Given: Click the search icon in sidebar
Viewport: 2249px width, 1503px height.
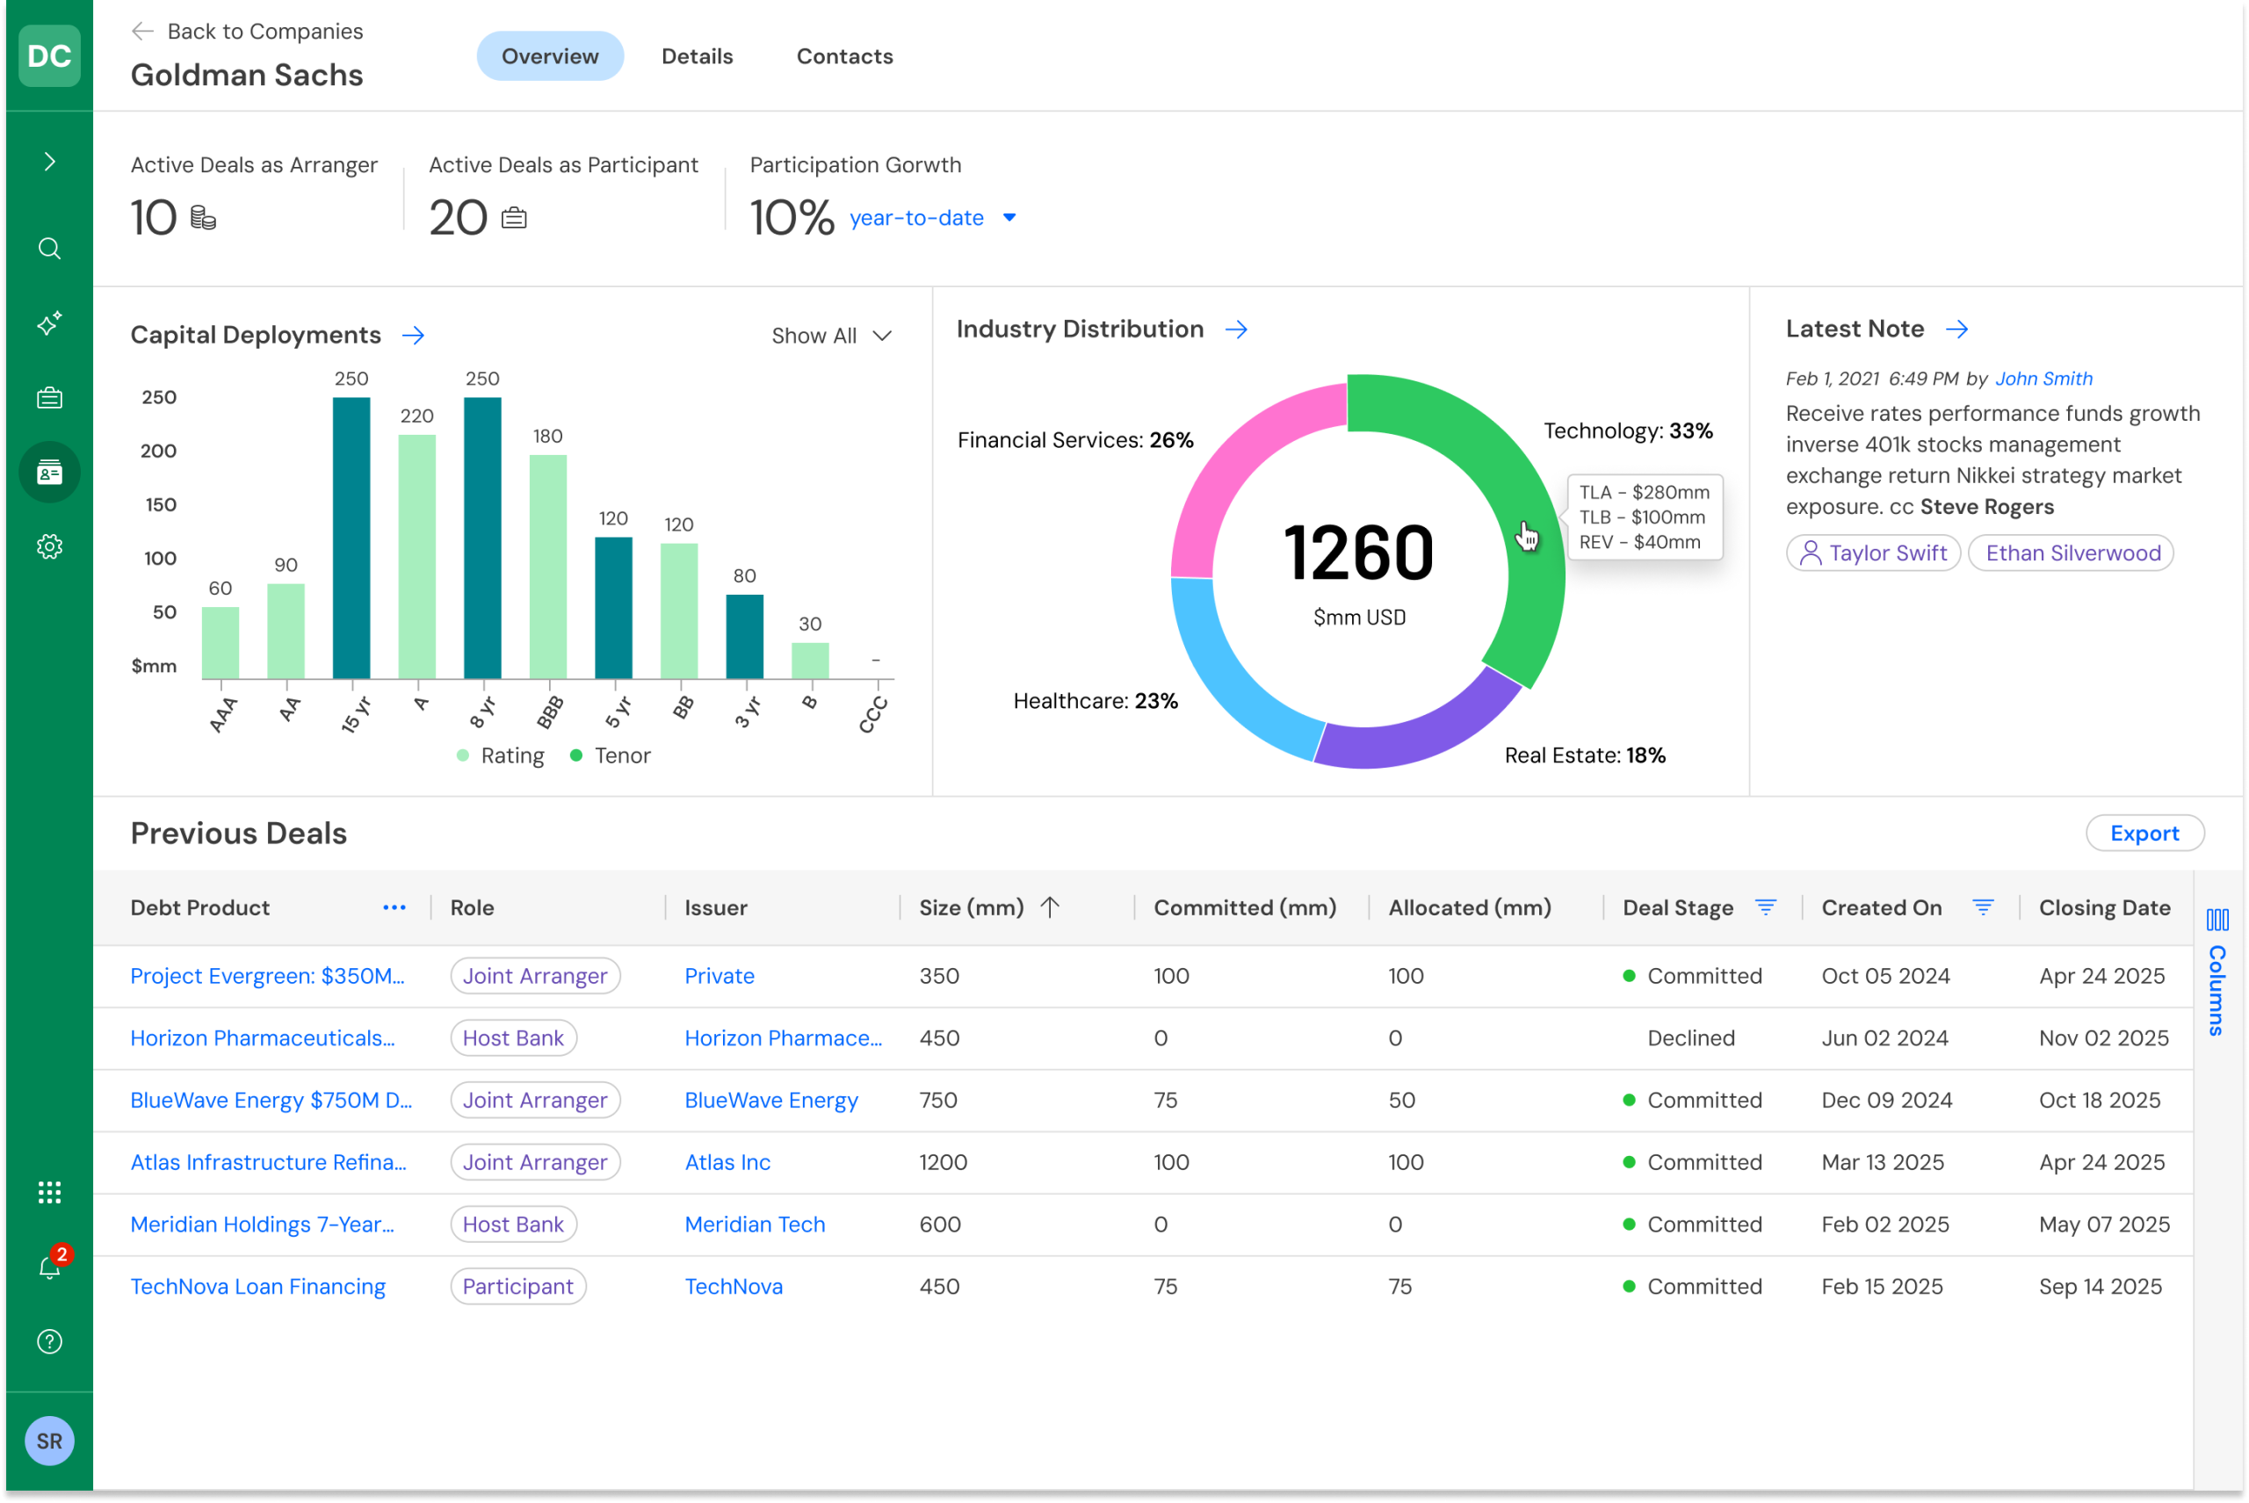Looking at the screenshot, I should click(x=49, y=249).
